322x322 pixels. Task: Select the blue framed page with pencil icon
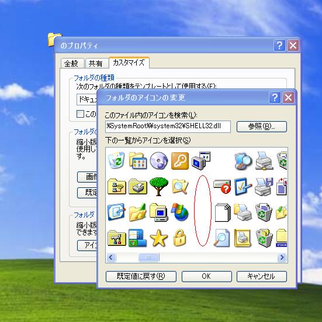pos(116,212)
